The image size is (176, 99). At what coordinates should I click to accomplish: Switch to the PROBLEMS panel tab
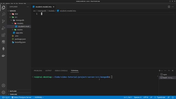point(38,71)
